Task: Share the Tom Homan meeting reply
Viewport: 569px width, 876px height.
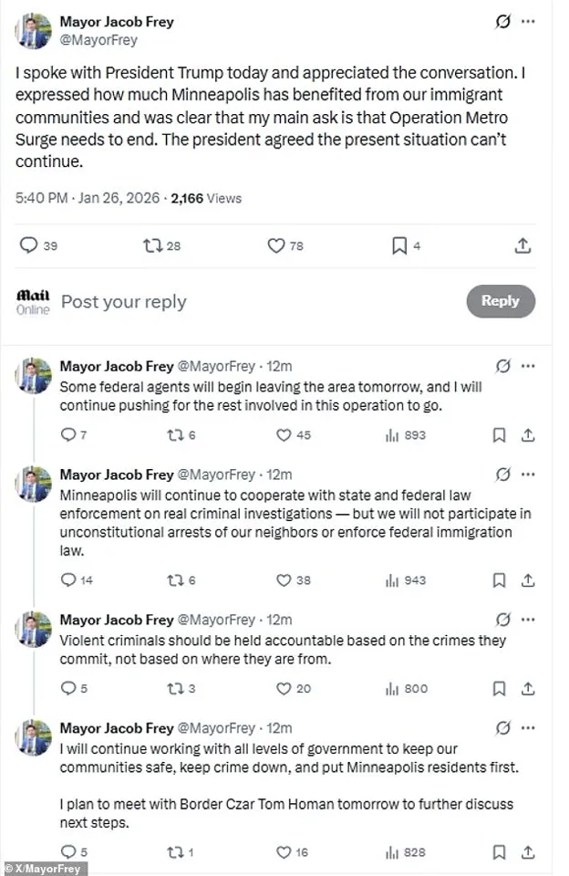Action: pyautogui.click(x=529, y=852)
